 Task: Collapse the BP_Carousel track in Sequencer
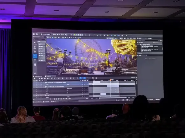[x=44, y=82]
